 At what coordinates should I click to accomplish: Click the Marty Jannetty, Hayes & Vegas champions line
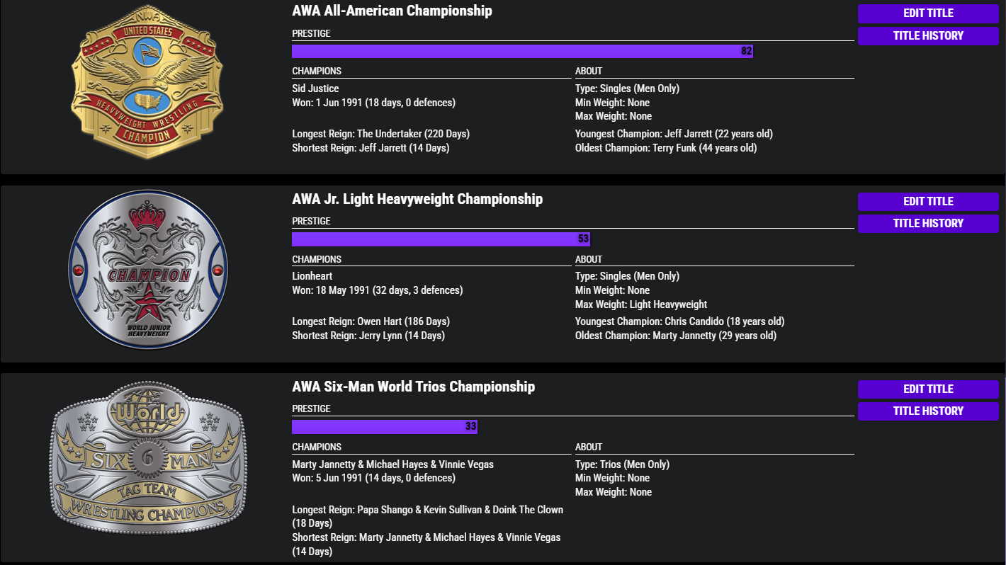392,464
